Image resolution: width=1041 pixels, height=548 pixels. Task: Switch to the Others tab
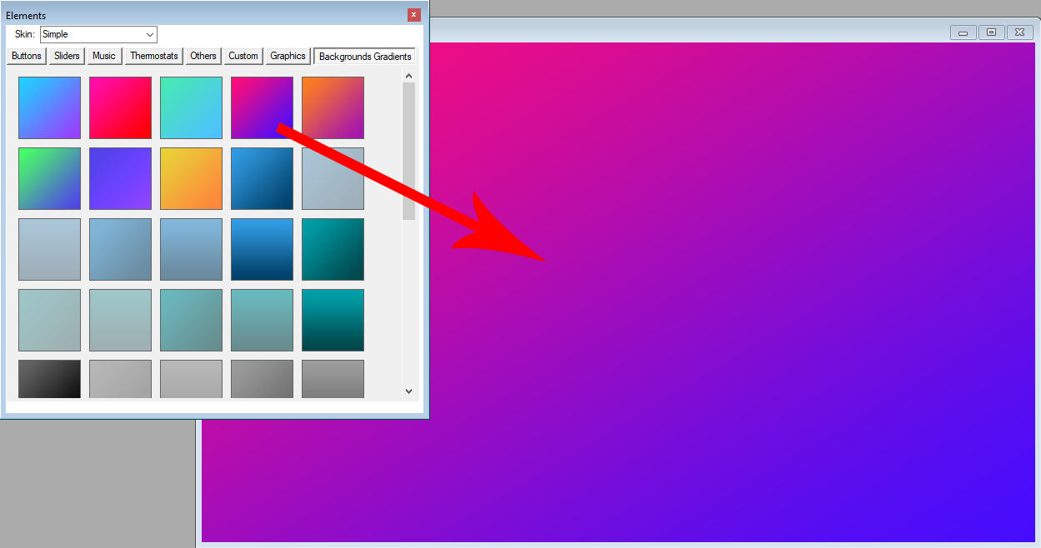pyautogui.click(x=203, y=56)
